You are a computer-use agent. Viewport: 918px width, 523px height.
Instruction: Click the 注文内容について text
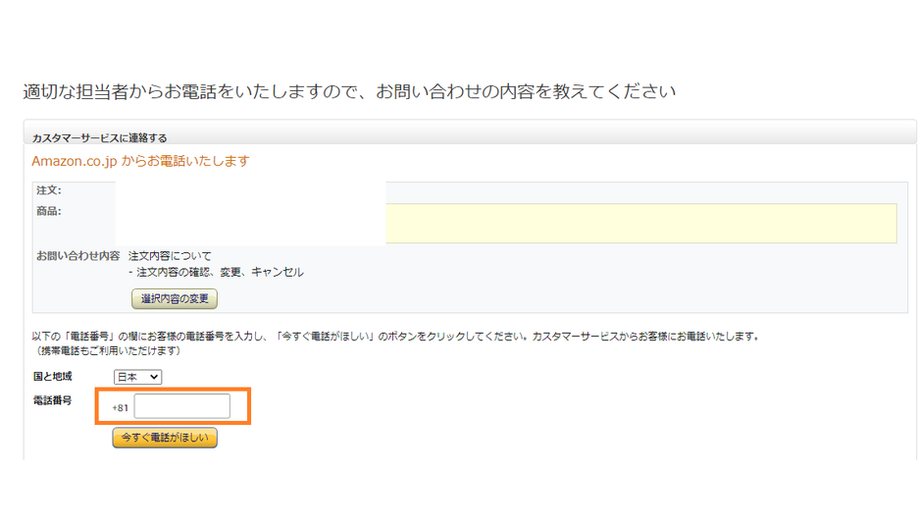click(170, 256)
